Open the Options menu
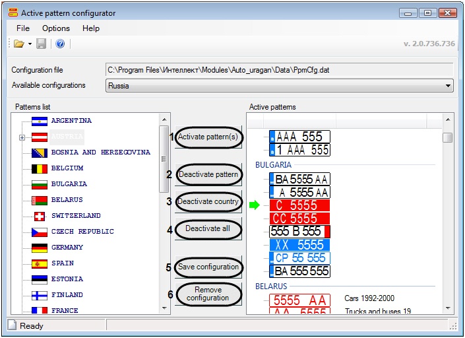465x338 pixels. pyautogui.click(x=56, y=28)
